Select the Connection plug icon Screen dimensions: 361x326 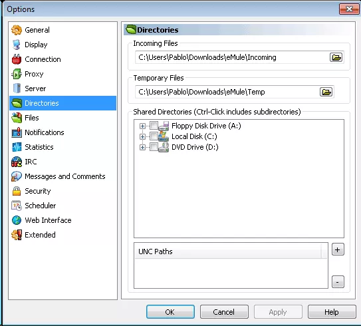point(17,59)
